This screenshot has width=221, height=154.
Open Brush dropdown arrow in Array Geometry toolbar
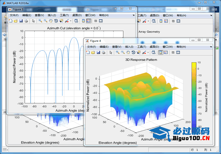coord(148,21)
